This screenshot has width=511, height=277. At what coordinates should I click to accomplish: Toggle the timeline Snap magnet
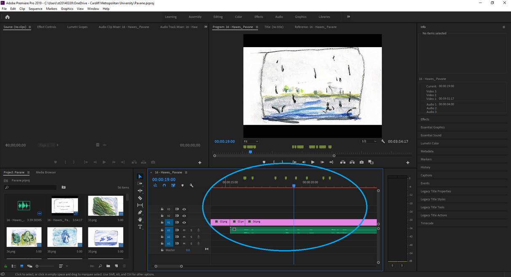164,185
